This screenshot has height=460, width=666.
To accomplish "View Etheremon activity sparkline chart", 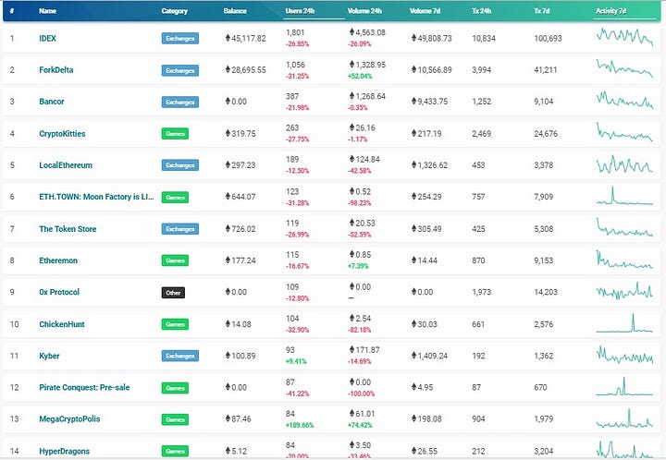I will click(624, 259).
